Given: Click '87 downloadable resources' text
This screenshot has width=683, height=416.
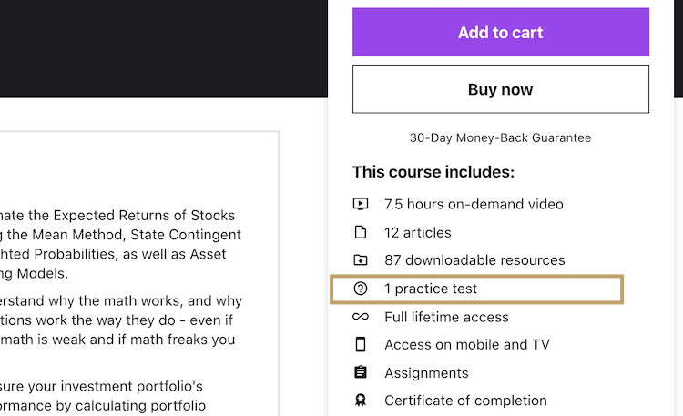Looking at the screenshot, I should [x=474, y=260].
